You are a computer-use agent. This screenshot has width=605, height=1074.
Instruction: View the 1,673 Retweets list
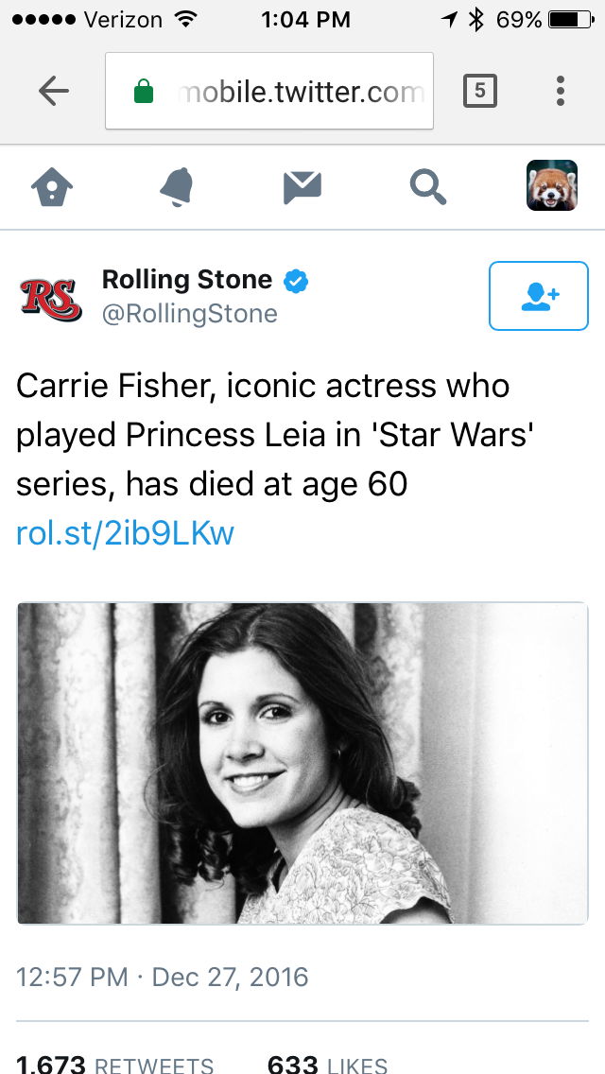click(115, 1065)
